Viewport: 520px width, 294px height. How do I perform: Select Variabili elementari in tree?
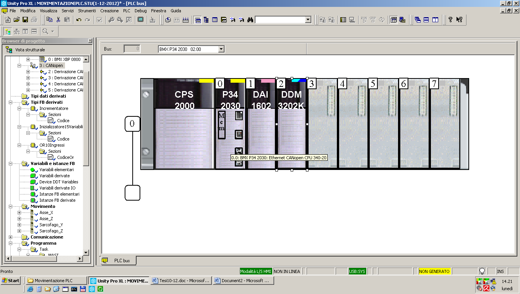57,170
